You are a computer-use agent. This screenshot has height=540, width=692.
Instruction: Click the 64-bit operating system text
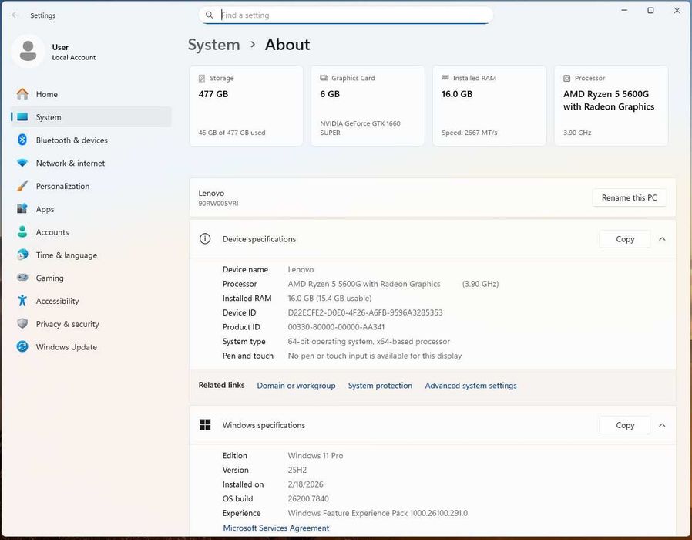[369, 341]
